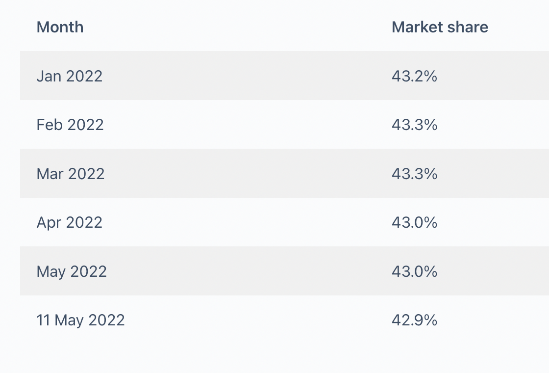Select the Mar 2022 month cell

(71, 174)
